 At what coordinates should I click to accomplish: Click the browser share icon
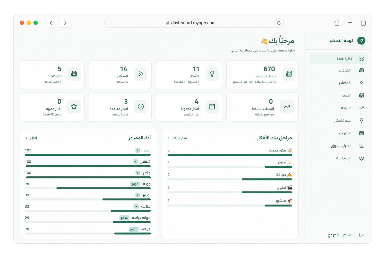pyautogui.click(x=337, y=23)
